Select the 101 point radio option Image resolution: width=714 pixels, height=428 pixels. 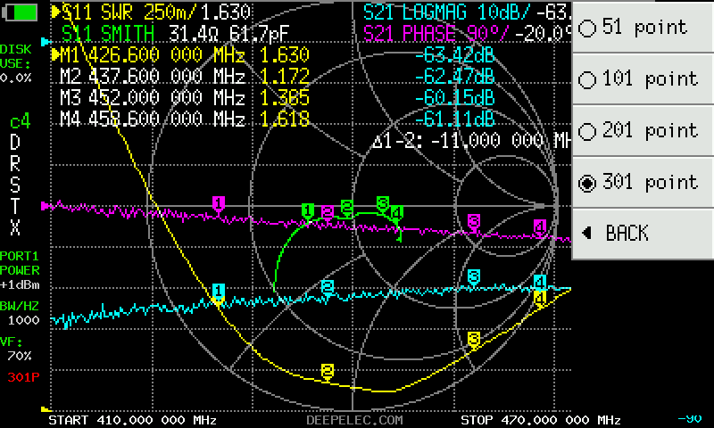[x=643, y=79]
